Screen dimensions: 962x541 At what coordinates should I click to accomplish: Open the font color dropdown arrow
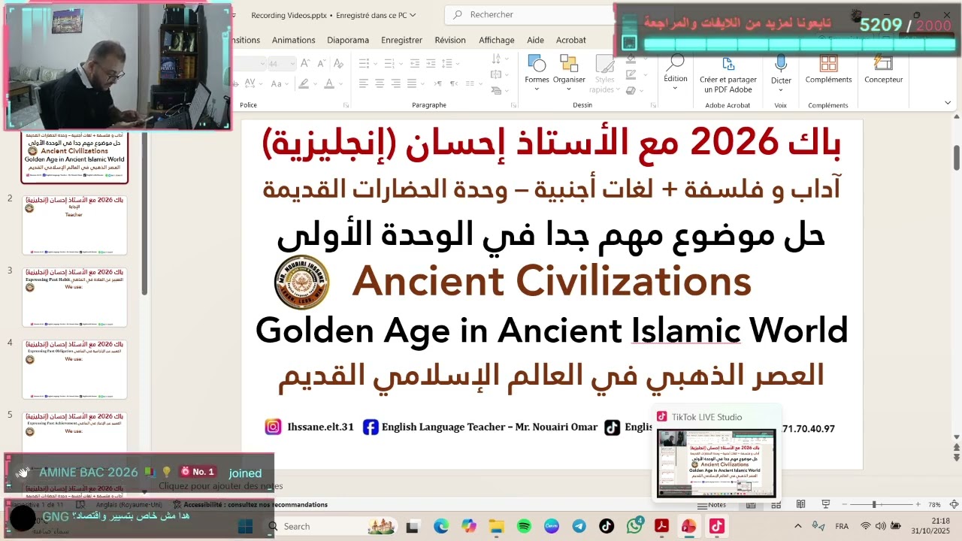coord(341,83)
